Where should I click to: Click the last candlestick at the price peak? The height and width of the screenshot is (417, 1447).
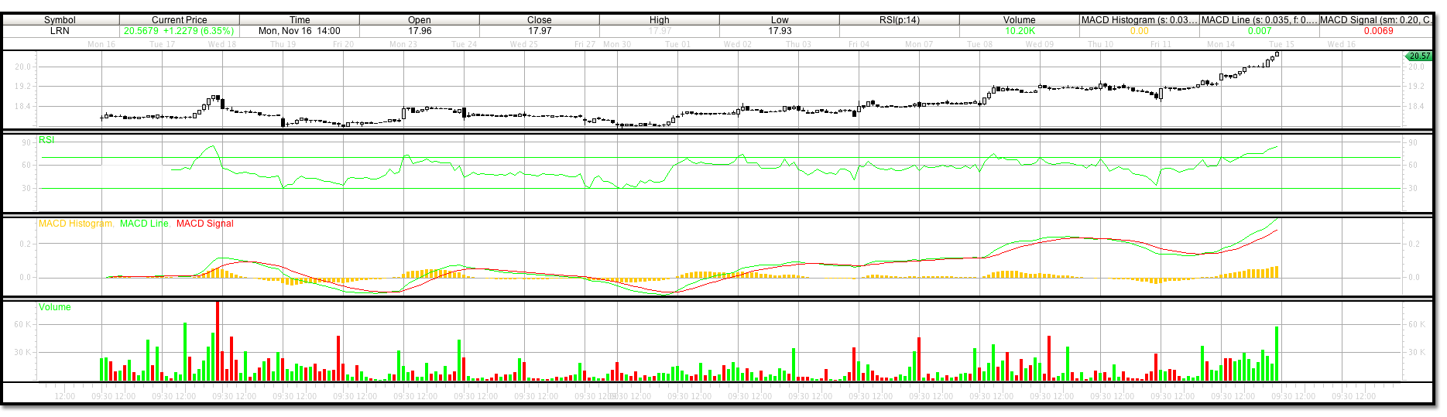pyautogui.click(x=1277, y=53)
